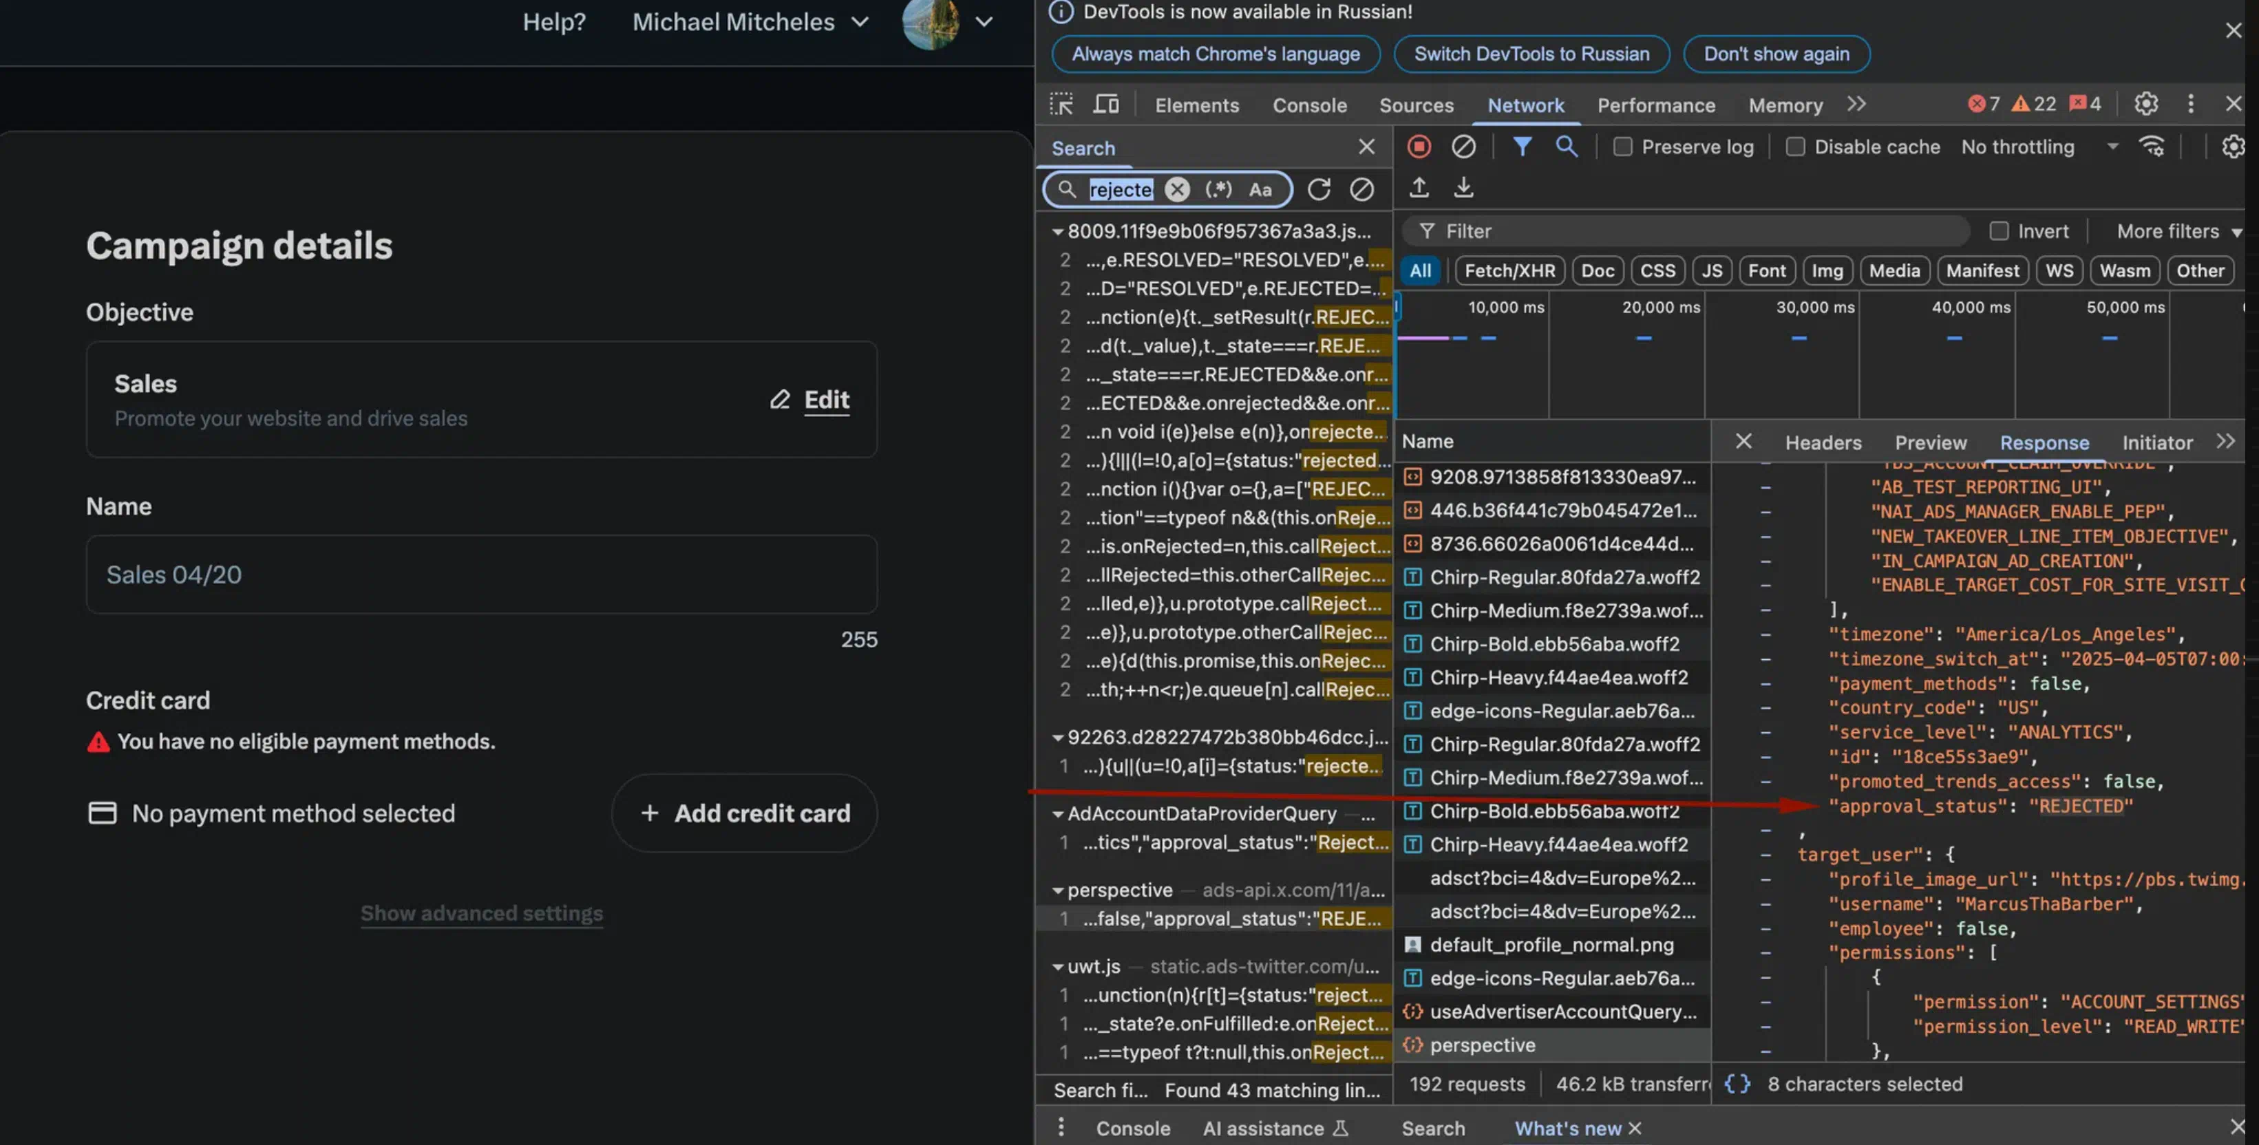The height and width of the screenshot is (1145, 2259).
Task: Click the user profile avatar
Action: tap(931, 22)
